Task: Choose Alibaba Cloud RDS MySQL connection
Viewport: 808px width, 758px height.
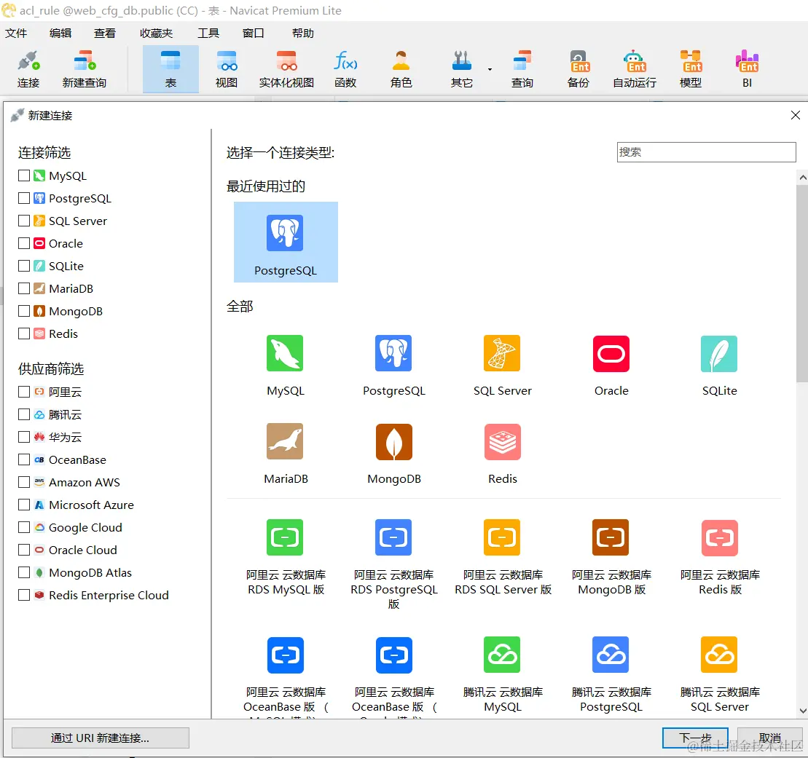Action: [x=286, y=558]
